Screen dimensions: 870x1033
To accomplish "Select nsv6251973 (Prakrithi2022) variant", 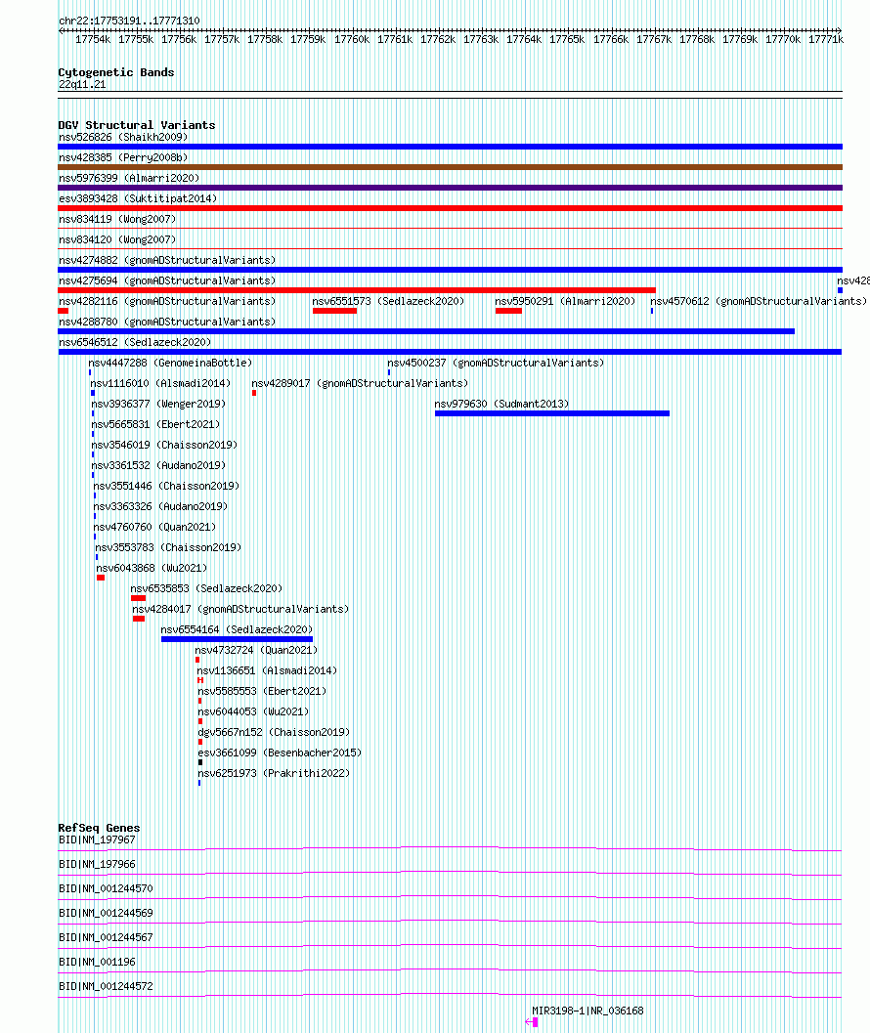I will point(274,773).
